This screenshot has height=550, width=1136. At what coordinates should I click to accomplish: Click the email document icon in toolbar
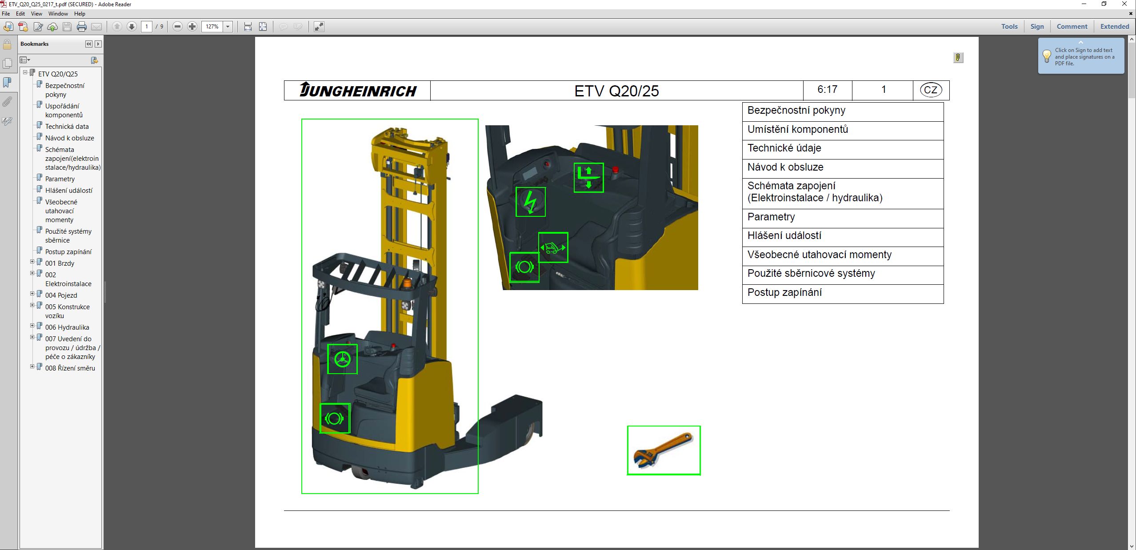click(97, 27)
